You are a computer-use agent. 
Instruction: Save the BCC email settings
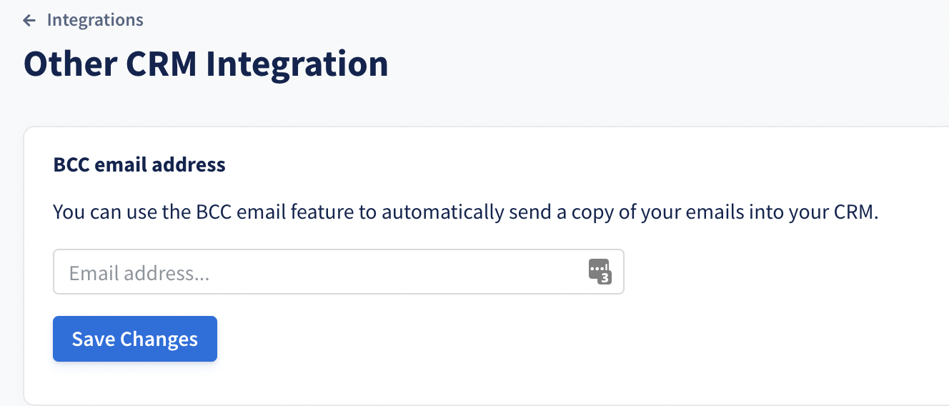point(135,339)
